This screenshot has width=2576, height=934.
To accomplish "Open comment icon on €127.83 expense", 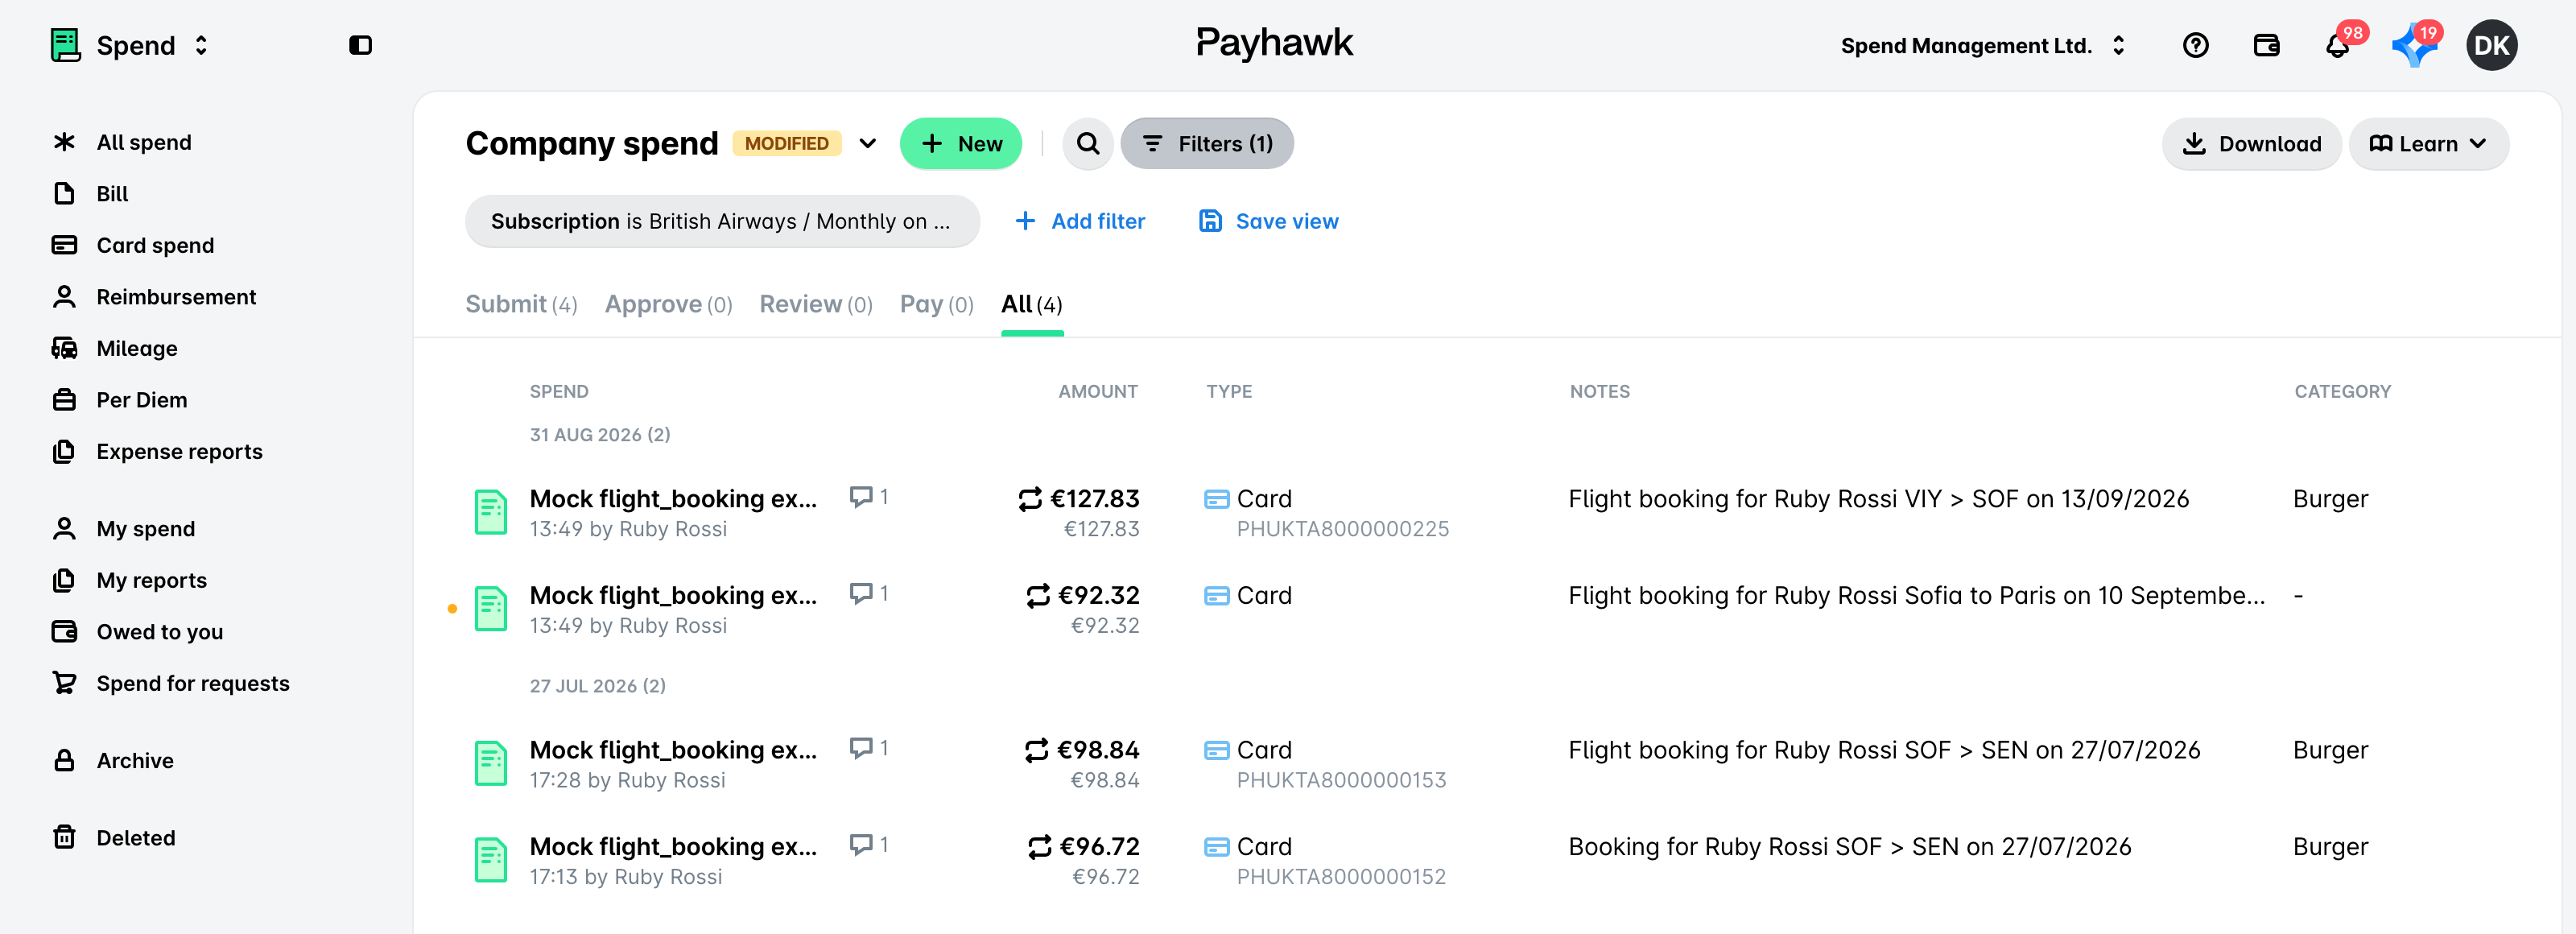I will click(x=860, y=497).
